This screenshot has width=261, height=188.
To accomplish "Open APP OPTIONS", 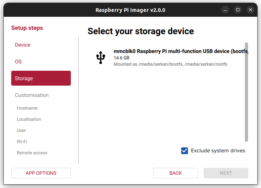I will [x=41, y=173].
